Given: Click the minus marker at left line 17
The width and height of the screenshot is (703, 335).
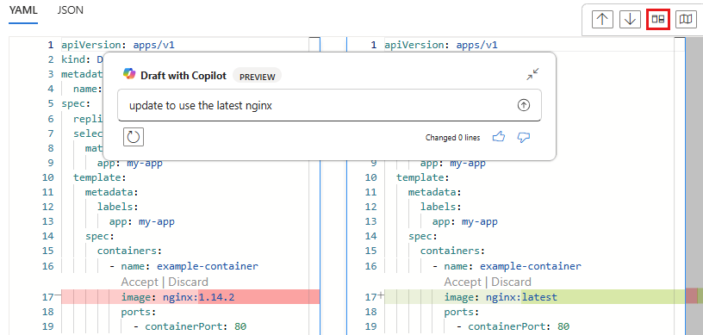Looking at the screenshot, I should tap(58, 295).
